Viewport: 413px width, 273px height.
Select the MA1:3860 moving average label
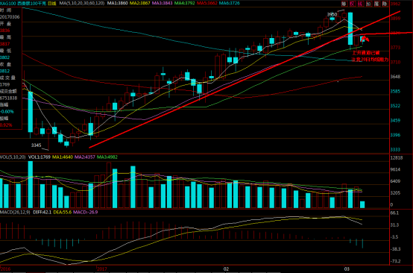[118, 3]
